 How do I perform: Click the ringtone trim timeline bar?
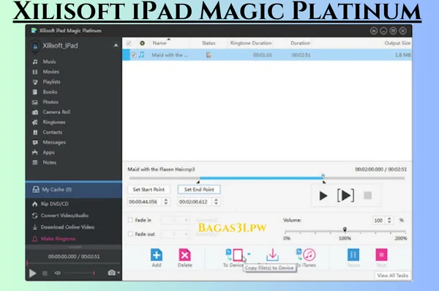267,178
